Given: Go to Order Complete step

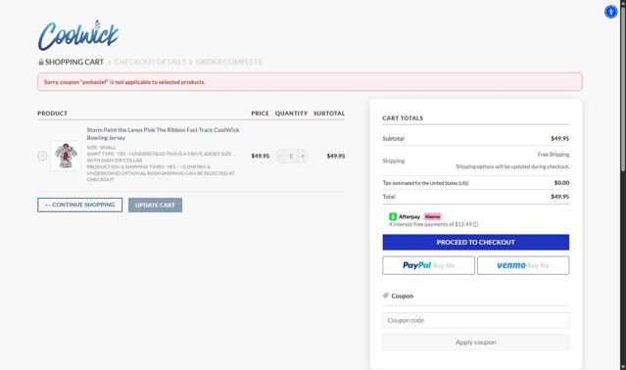Looking at the screenshot, I should 229,62.
